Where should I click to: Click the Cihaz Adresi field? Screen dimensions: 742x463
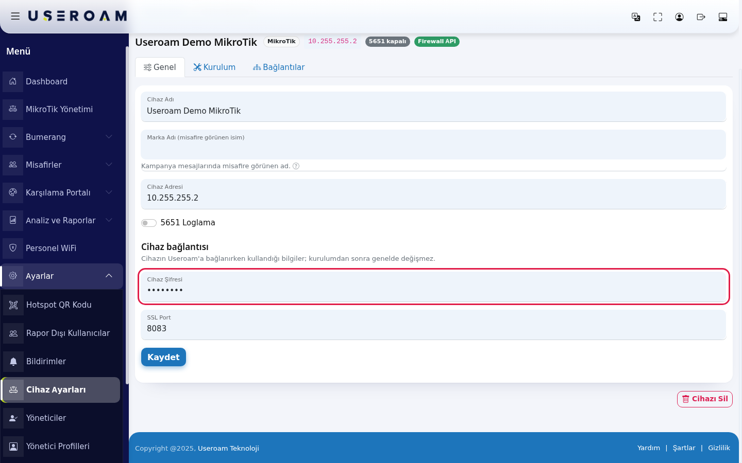[433, 194]
